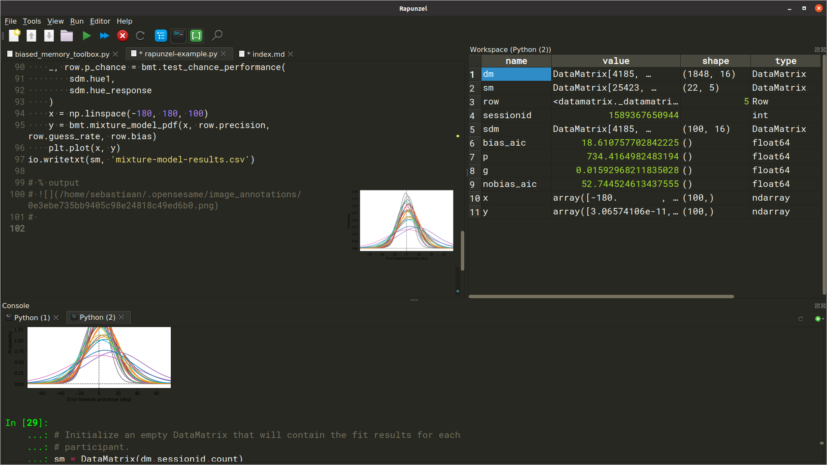Select the Python (1) console tab
The height and width of the screenshot is (465, 827).
point(32,318)
